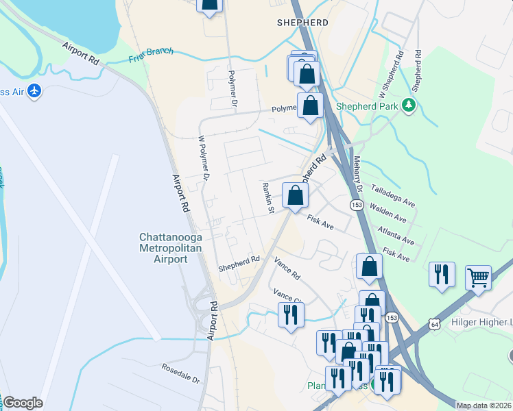
Task: Click the airplane icon beside the 'ss Air' label
Action: [x=34, y=91]
